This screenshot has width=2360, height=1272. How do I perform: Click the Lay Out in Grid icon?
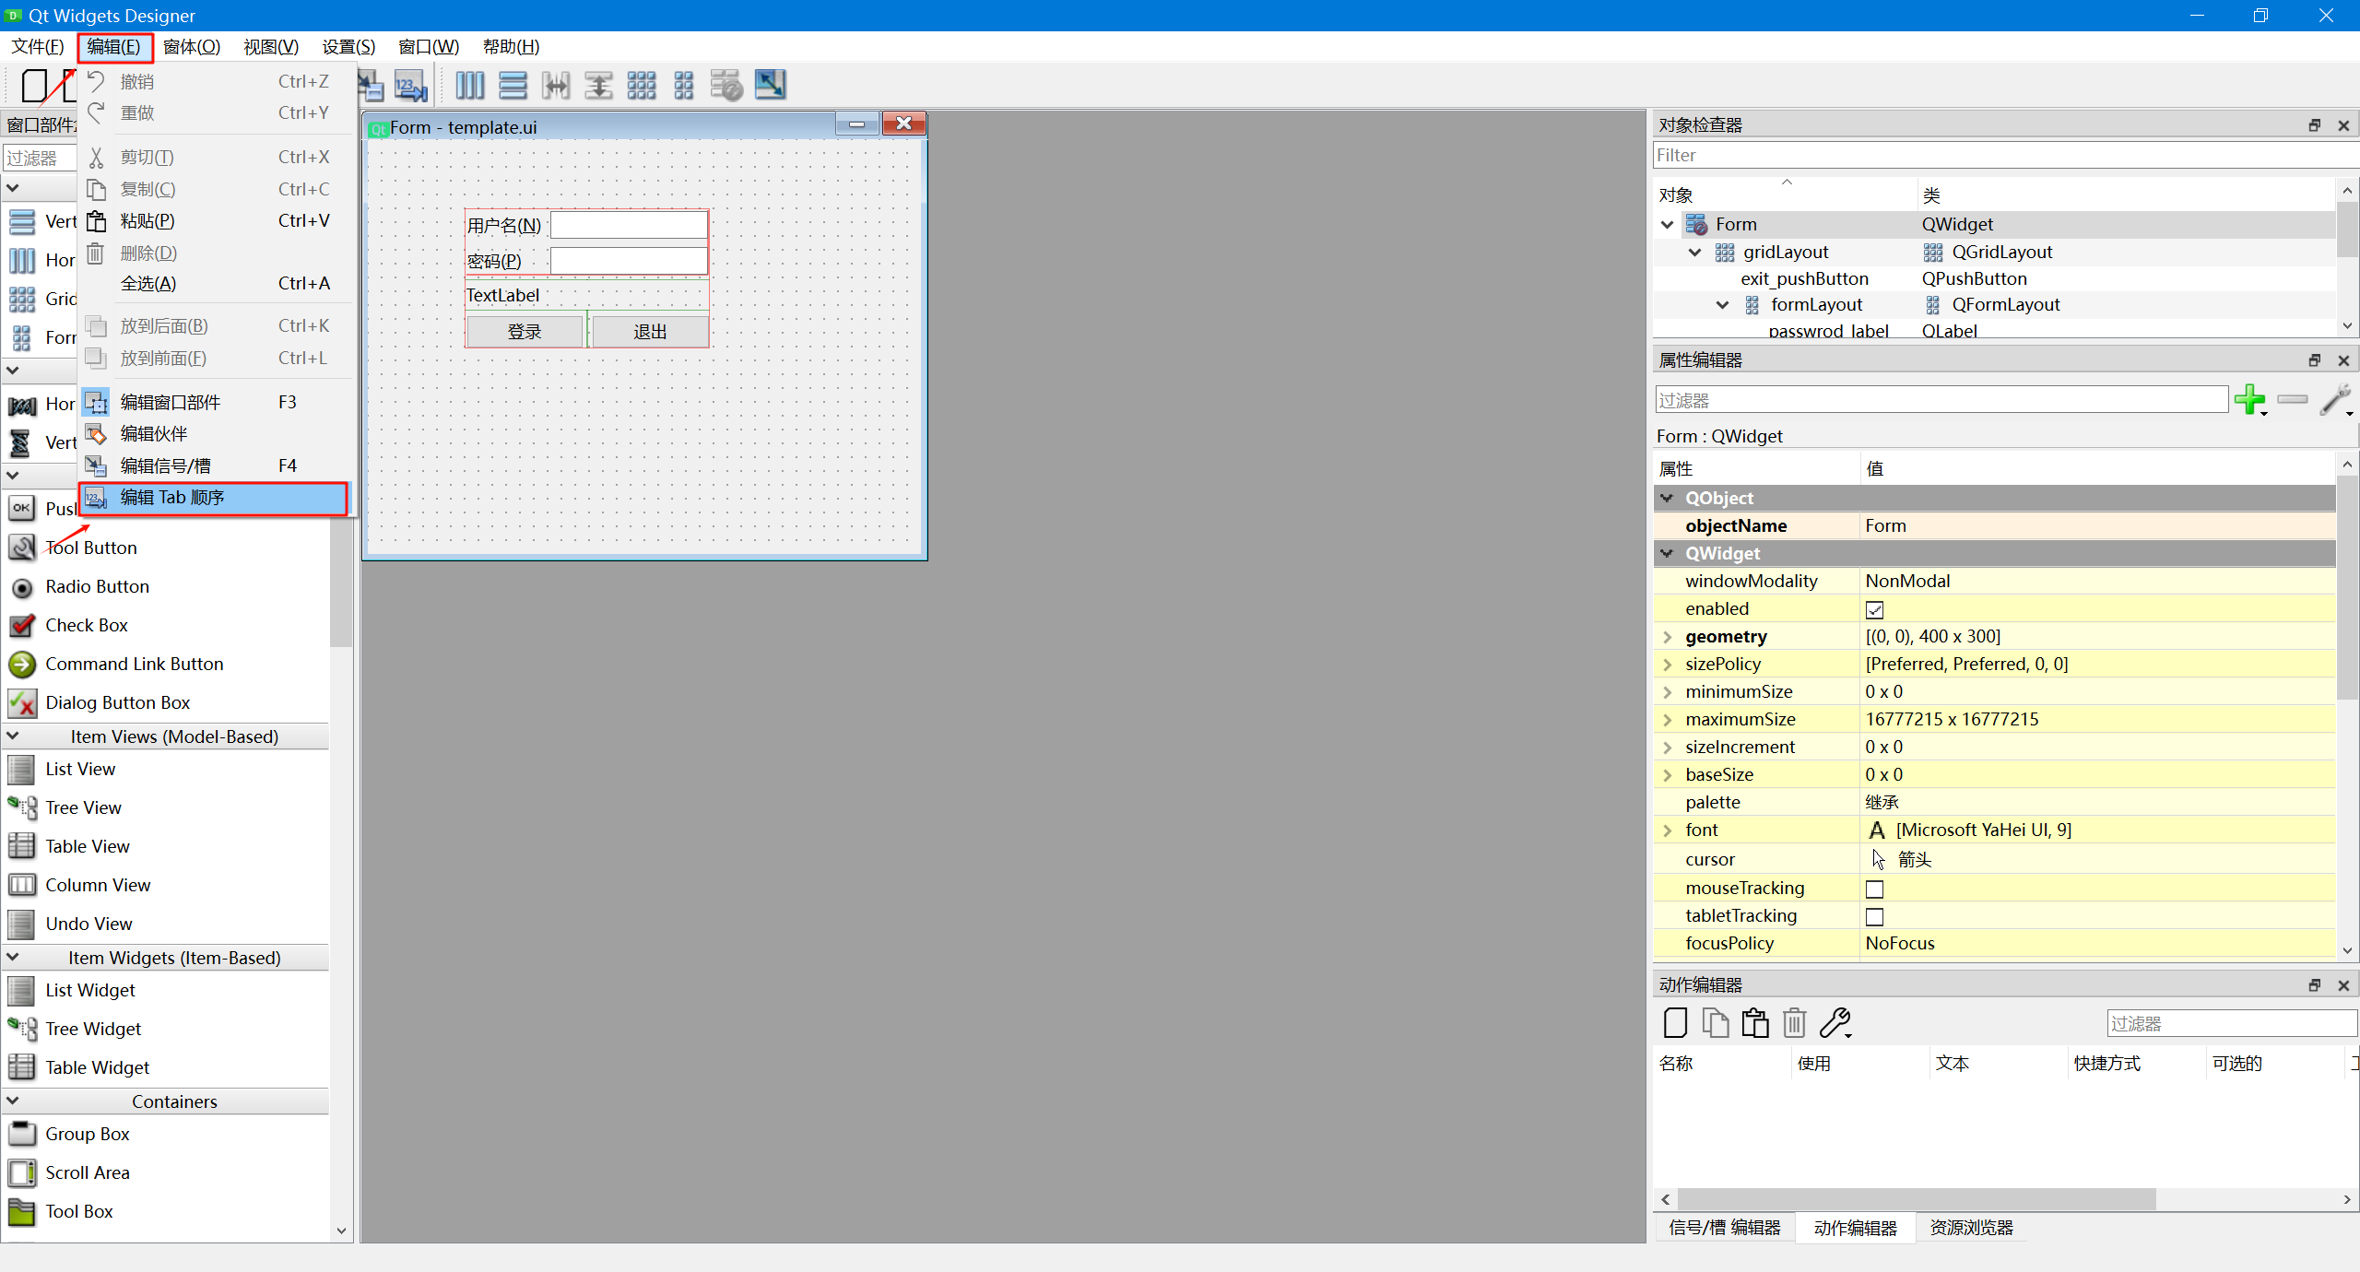641,86
